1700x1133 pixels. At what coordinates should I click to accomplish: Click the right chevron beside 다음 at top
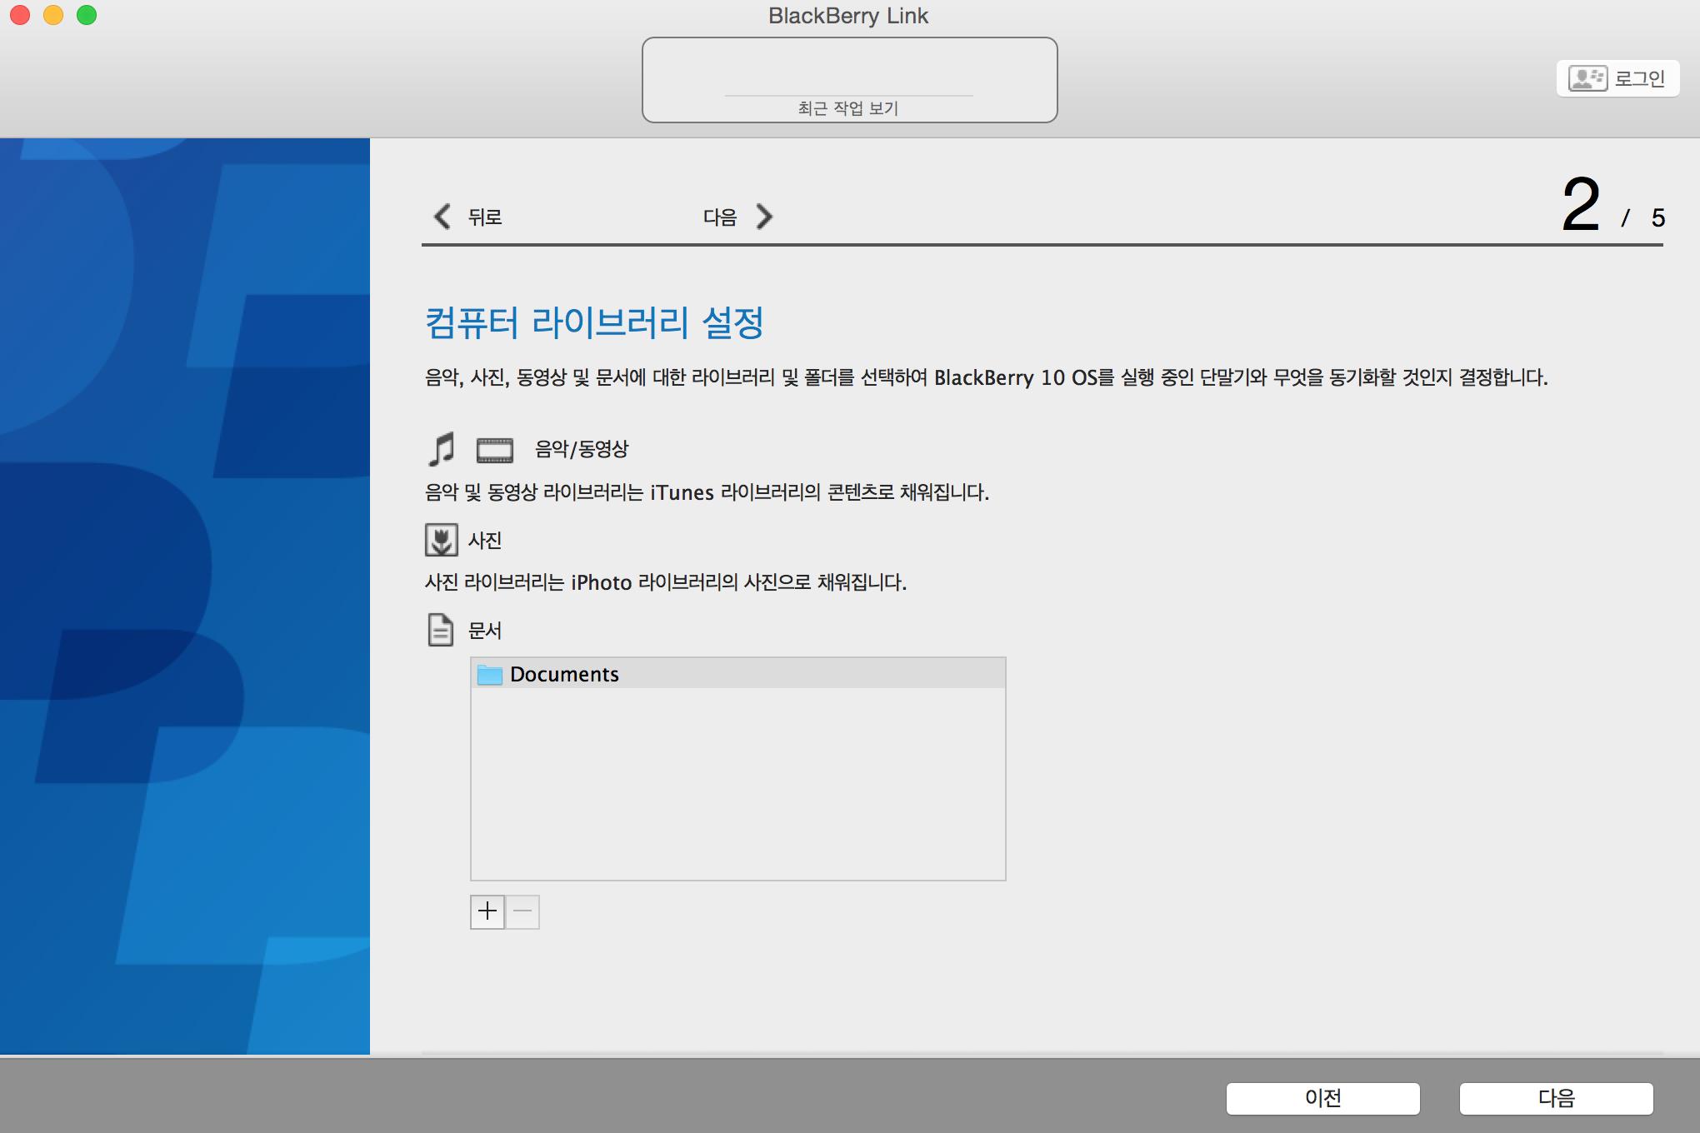click(x=764, y=217)
